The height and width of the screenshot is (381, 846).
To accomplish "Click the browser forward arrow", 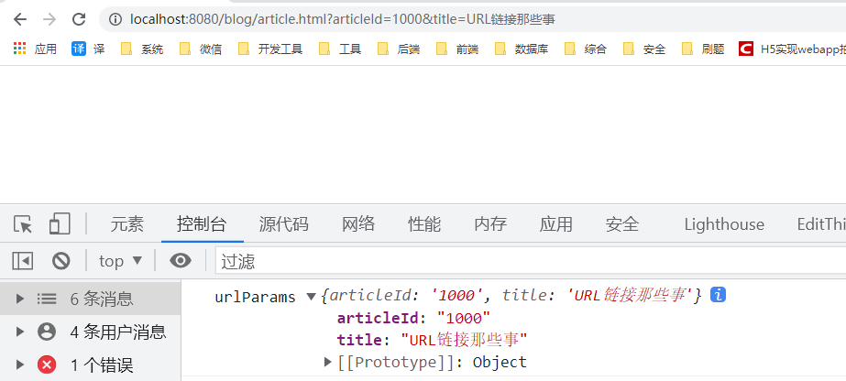I will [49, 20].
